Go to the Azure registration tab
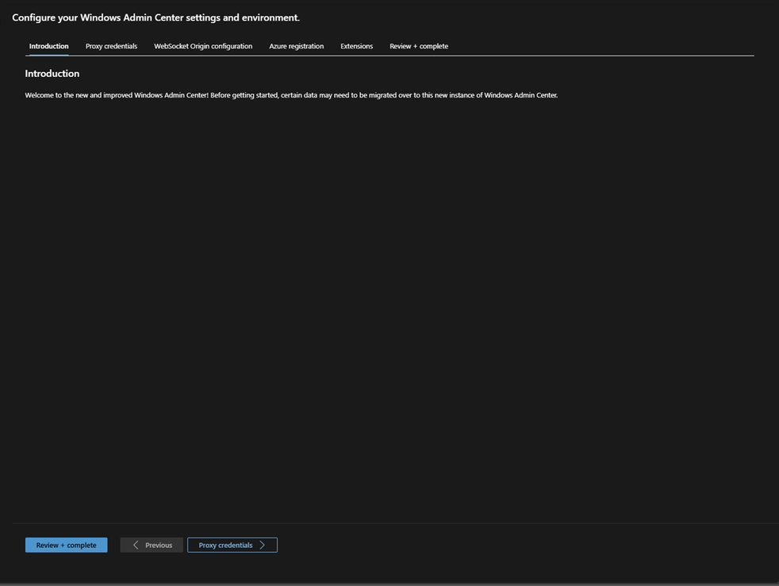Screen dimensions: 779x586 pos(297,46)
